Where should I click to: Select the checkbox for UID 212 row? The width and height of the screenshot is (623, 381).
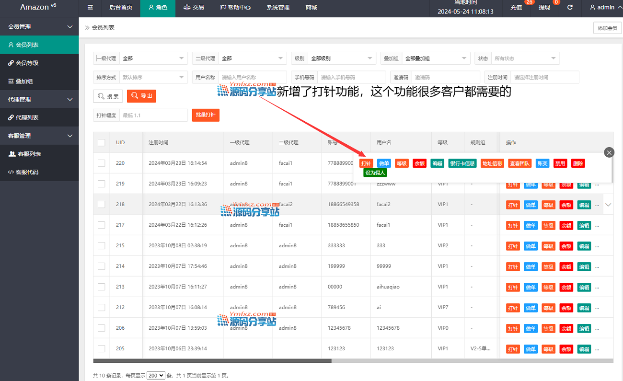click(x=102, y=307)
